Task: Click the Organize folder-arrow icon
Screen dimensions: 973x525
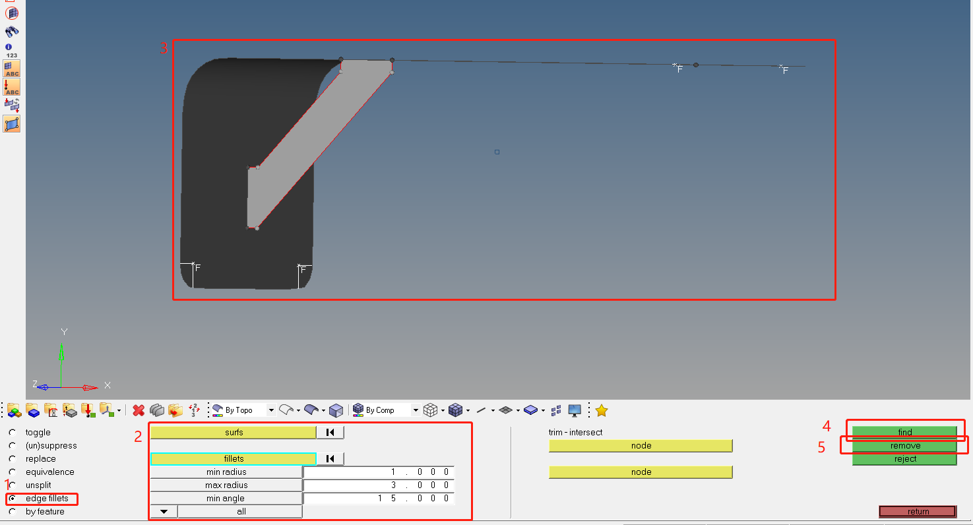Action: [175, 410]
